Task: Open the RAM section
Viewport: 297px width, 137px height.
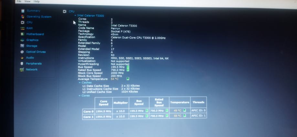Action: (29, 28)
